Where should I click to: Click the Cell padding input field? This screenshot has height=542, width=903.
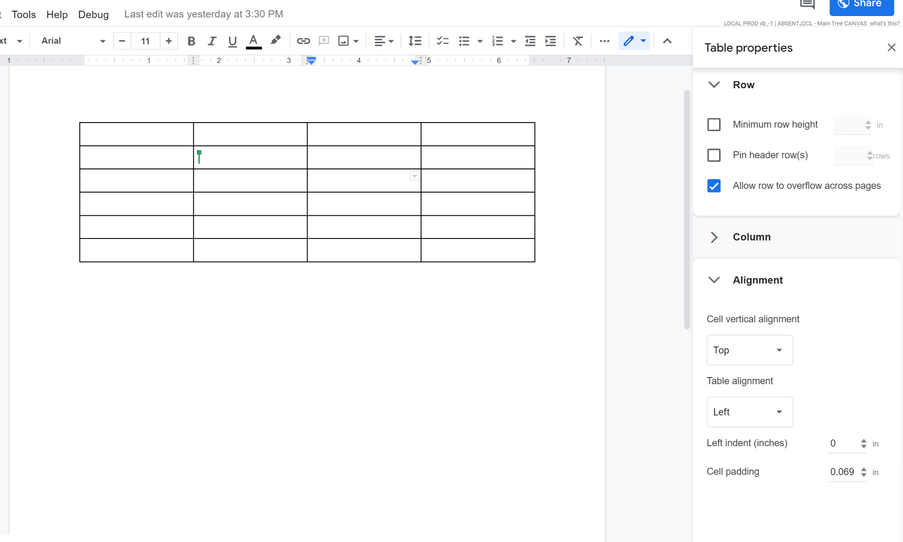(842, 472)
